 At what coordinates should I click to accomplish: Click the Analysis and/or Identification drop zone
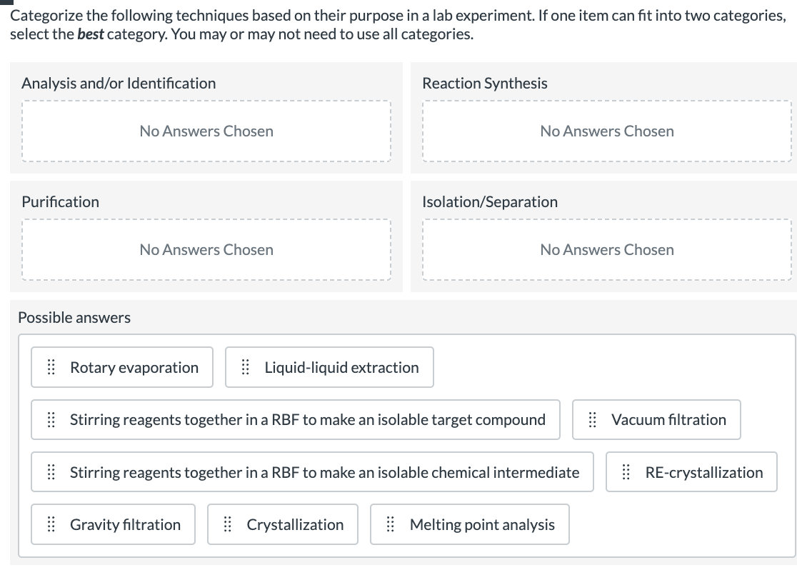pyautogui.click(x=206, y=131)
